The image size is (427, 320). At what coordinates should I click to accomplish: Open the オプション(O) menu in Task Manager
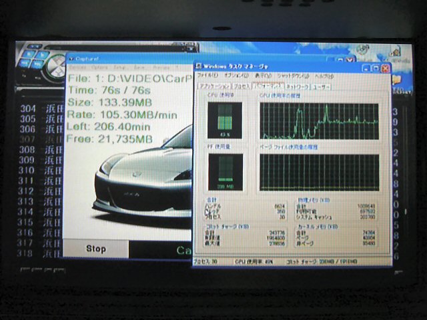pyautogui.click(x=236, y=75)
